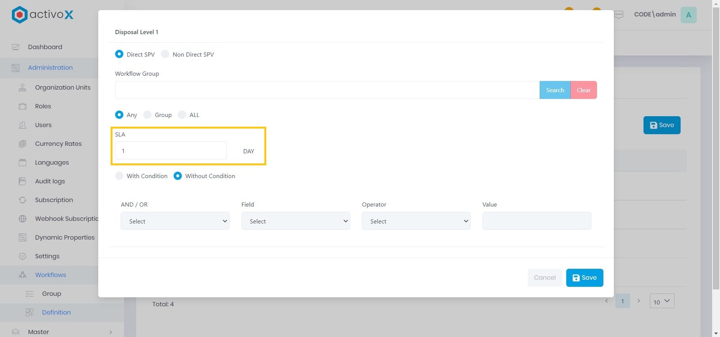The image size is (720, 337).
Task: Click Save in the Disposal Level dialog
Action: (585, 278)
